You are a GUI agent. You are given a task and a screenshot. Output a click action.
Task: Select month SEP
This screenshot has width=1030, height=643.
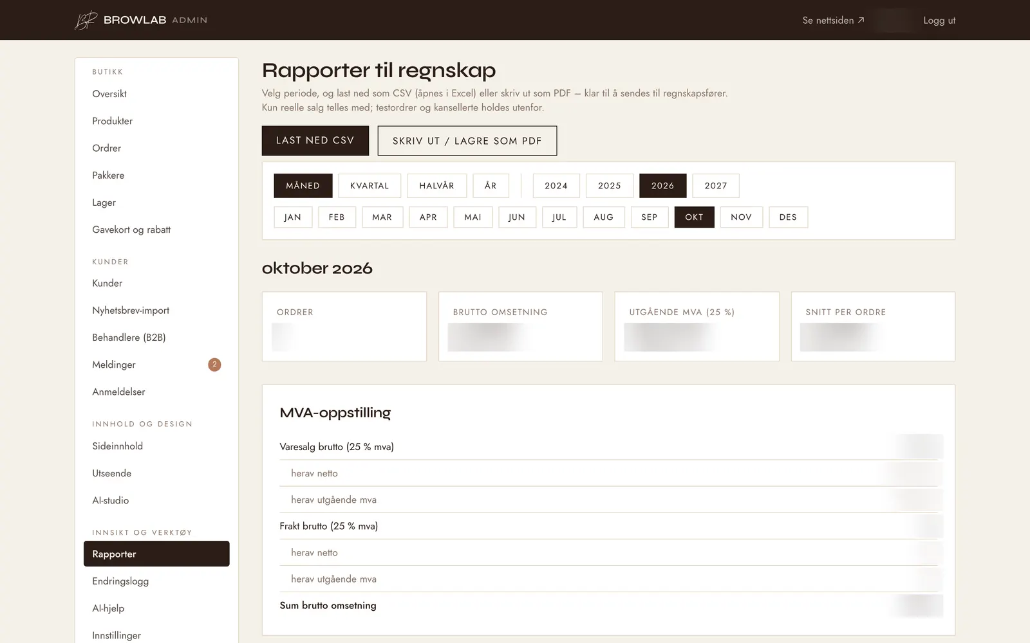coord(650,217)
